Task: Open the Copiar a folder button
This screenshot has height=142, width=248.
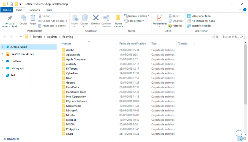Action: point(84,21)
